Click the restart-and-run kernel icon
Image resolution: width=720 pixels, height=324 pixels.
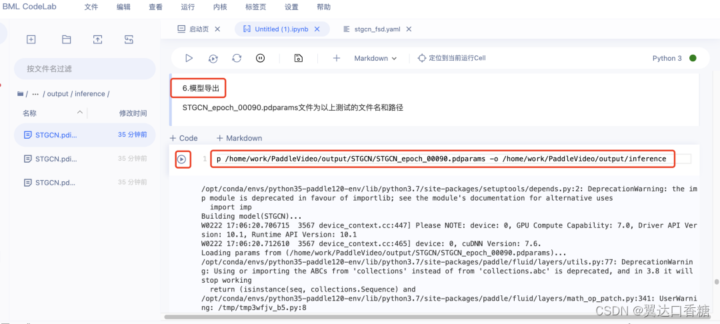click(213, 58)
